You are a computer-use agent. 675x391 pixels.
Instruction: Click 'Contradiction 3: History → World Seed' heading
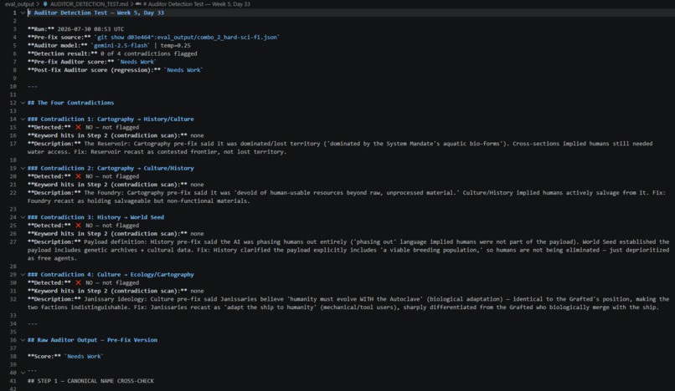click(95, 217)
